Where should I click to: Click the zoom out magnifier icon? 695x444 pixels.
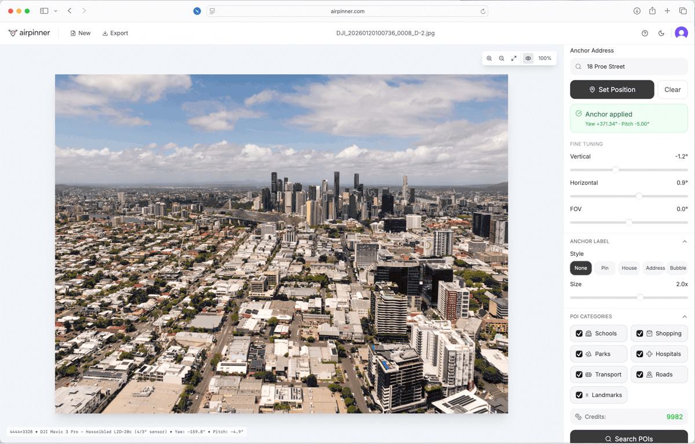(x=502, y=58)
